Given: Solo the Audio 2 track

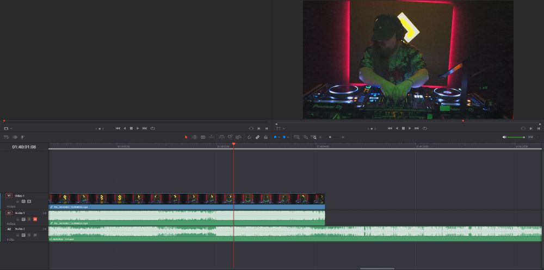Looking at the screenshot, I should [x=29, y=235].
